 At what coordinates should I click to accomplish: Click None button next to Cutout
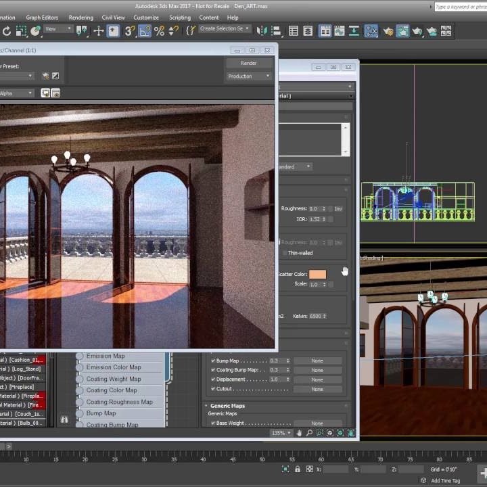point(317,389)
